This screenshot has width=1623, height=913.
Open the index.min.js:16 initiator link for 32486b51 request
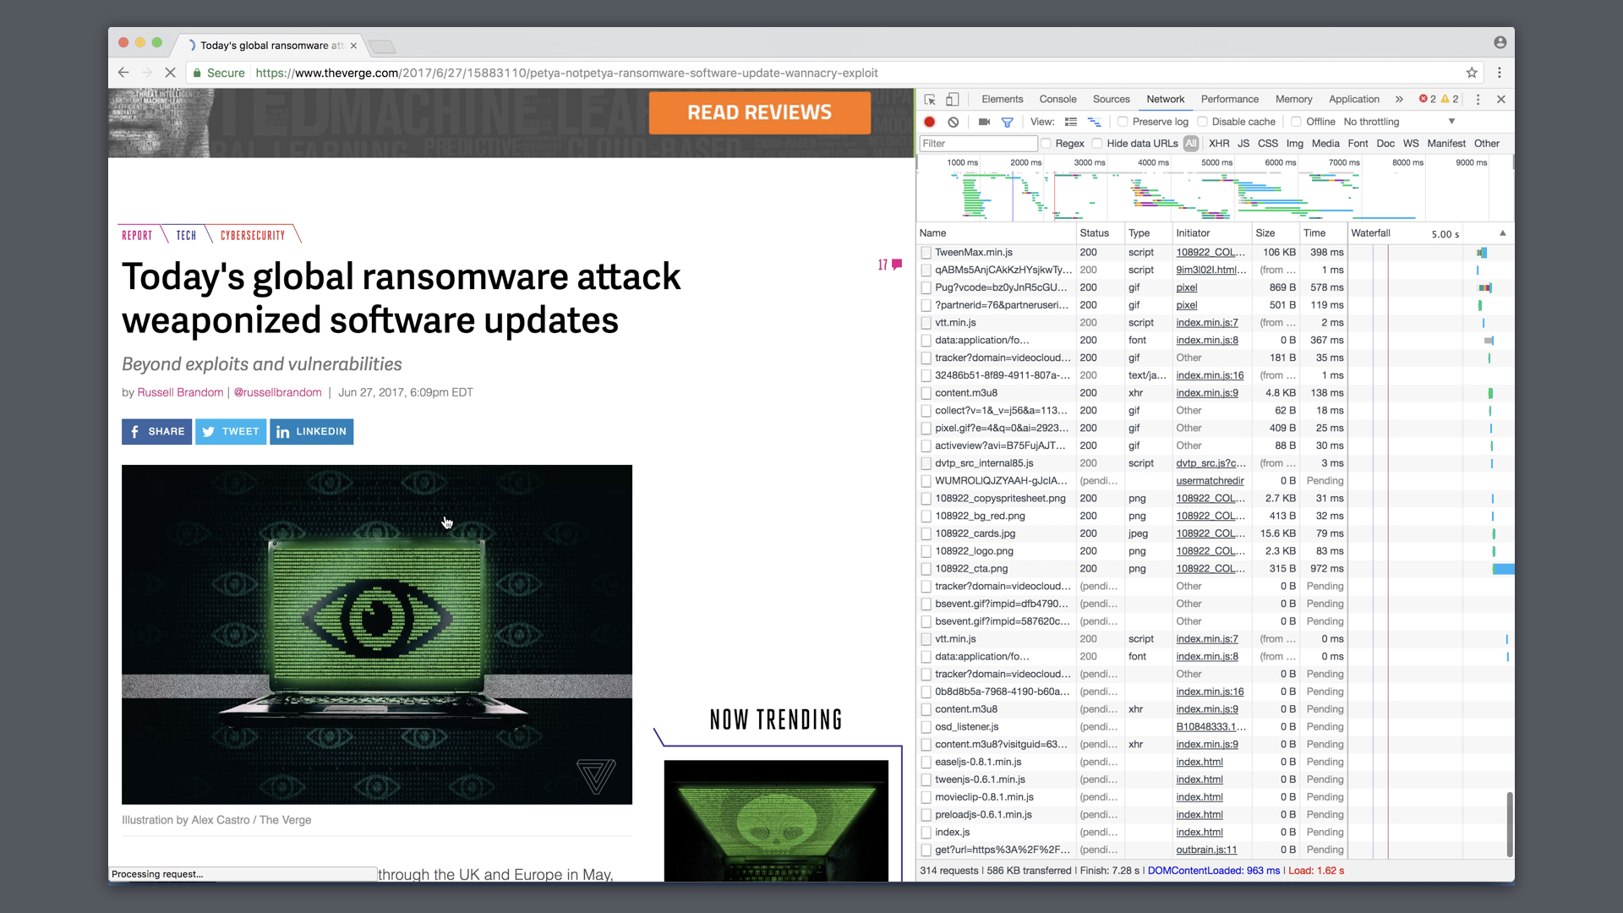(1210, 375)
